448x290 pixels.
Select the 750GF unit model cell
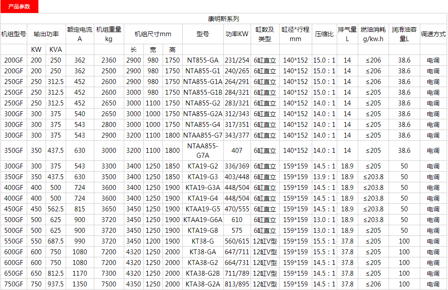pos(14,284)
